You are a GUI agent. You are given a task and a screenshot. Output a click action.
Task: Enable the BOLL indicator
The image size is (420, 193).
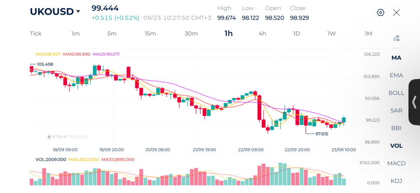pyautogui.click(x=397, y=93)
